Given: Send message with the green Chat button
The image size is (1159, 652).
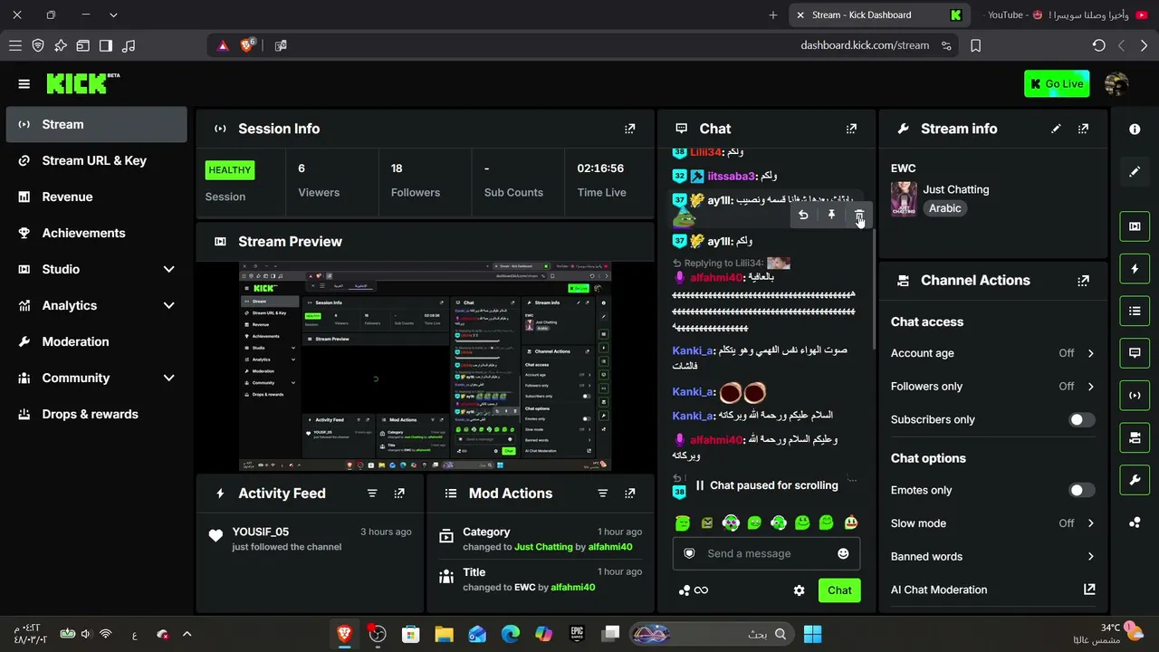Looking at the screenshot, I should 839,590.
